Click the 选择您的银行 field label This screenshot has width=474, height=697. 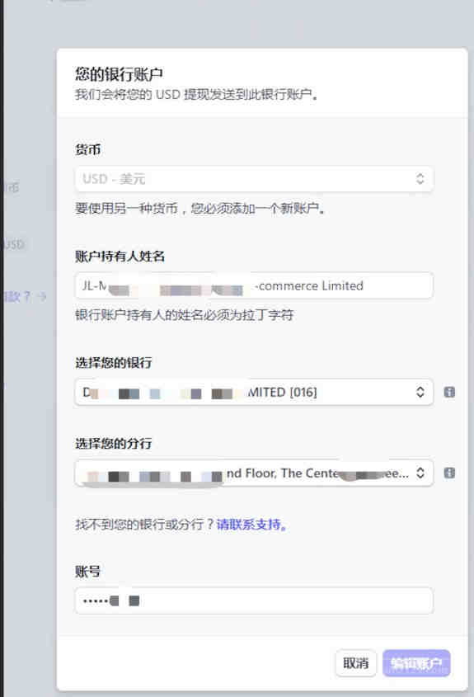click(113, 363)
